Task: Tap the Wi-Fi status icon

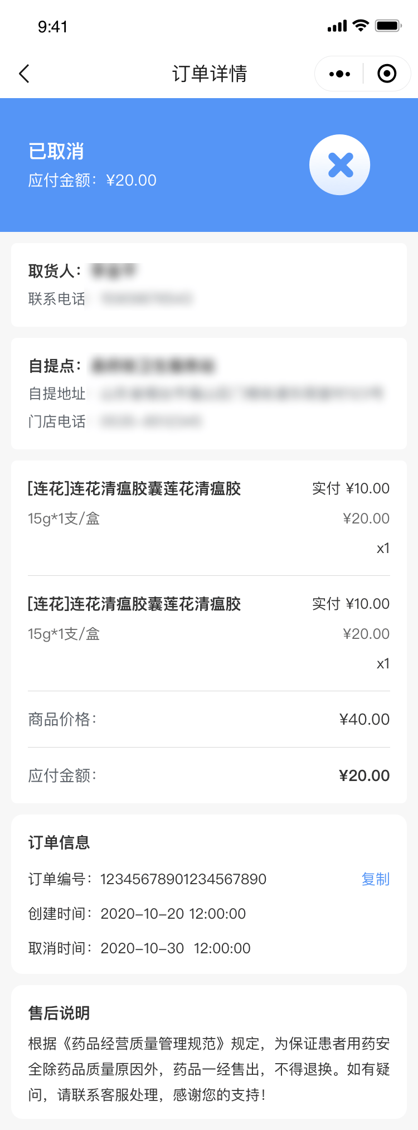Action: tap(361, 26)
